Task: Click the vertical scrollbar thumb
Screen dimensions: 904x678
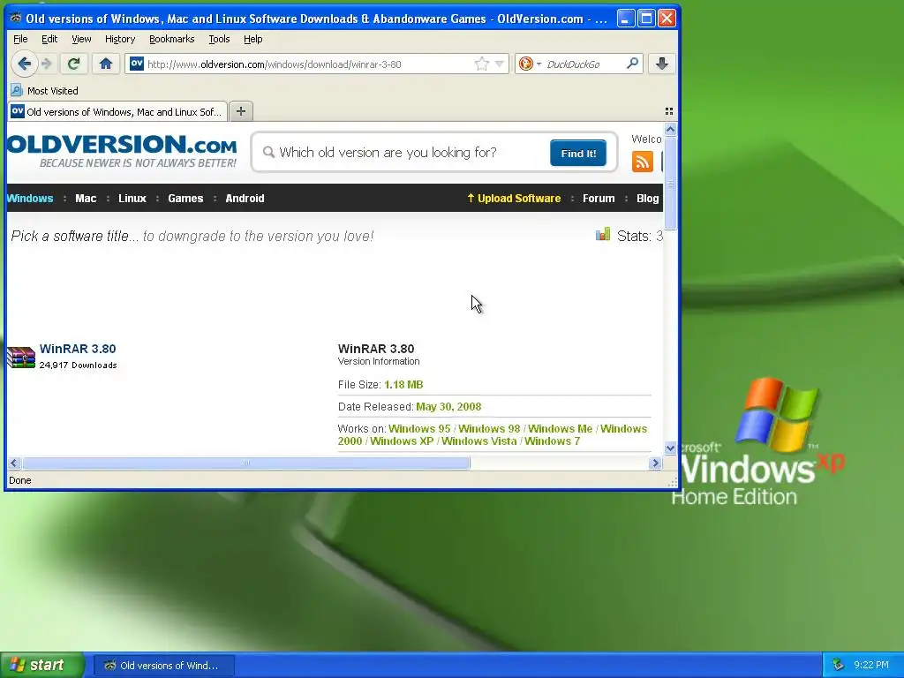Action: point(670,183)
